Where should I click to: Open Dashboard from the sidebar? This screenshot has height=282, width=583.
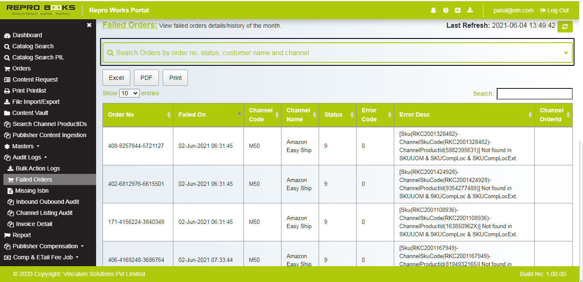tap(27, 35)
